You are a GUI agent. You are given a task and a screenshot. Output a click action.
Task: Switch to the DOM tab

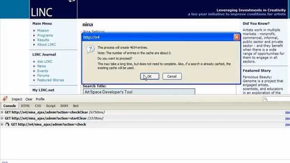pos(64,105)
